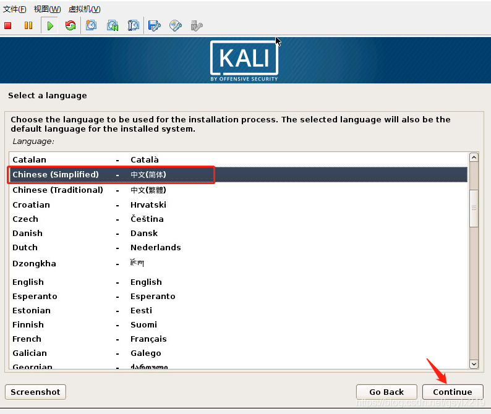
Task: Choose Czech language row
Action: (238, 219)
